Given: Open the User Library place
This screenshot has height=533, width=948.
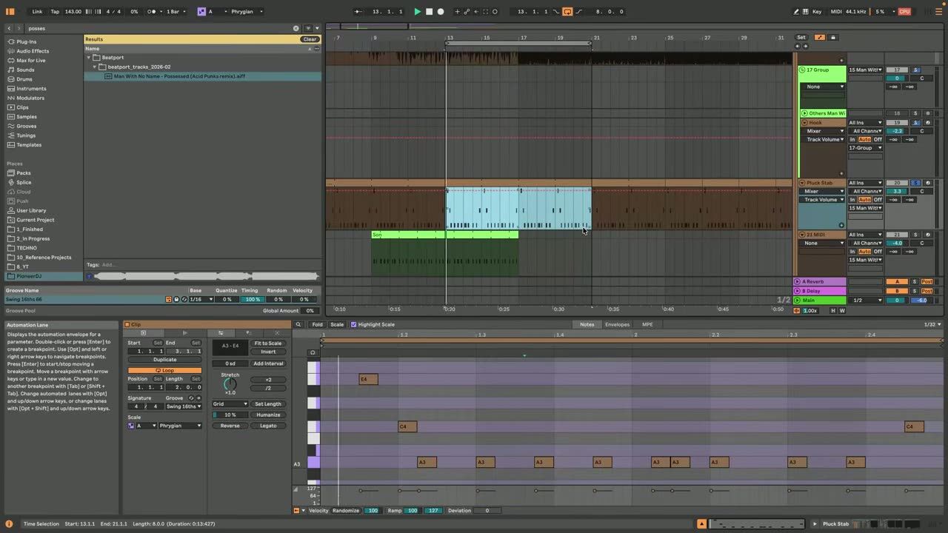Looking at the screenshot, I should tap(31, 210).
